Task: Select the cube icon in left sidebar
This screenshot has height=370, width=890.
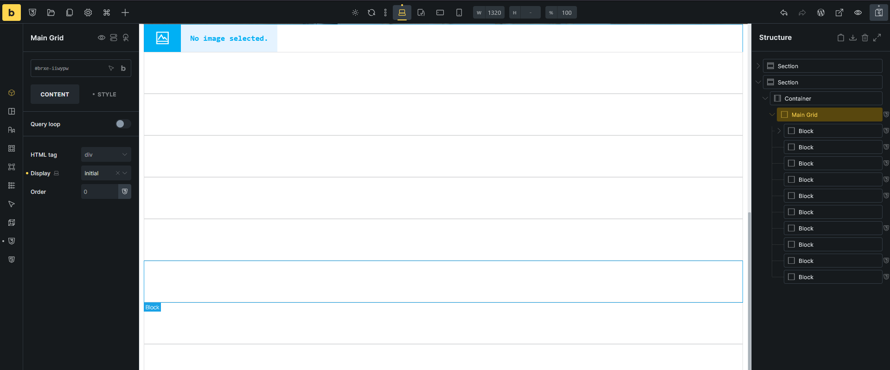Action: point(12,93)
